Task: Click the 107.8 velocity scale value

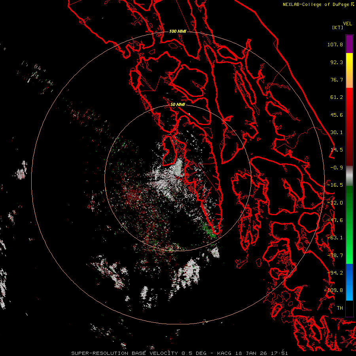Action: [335, 44]
